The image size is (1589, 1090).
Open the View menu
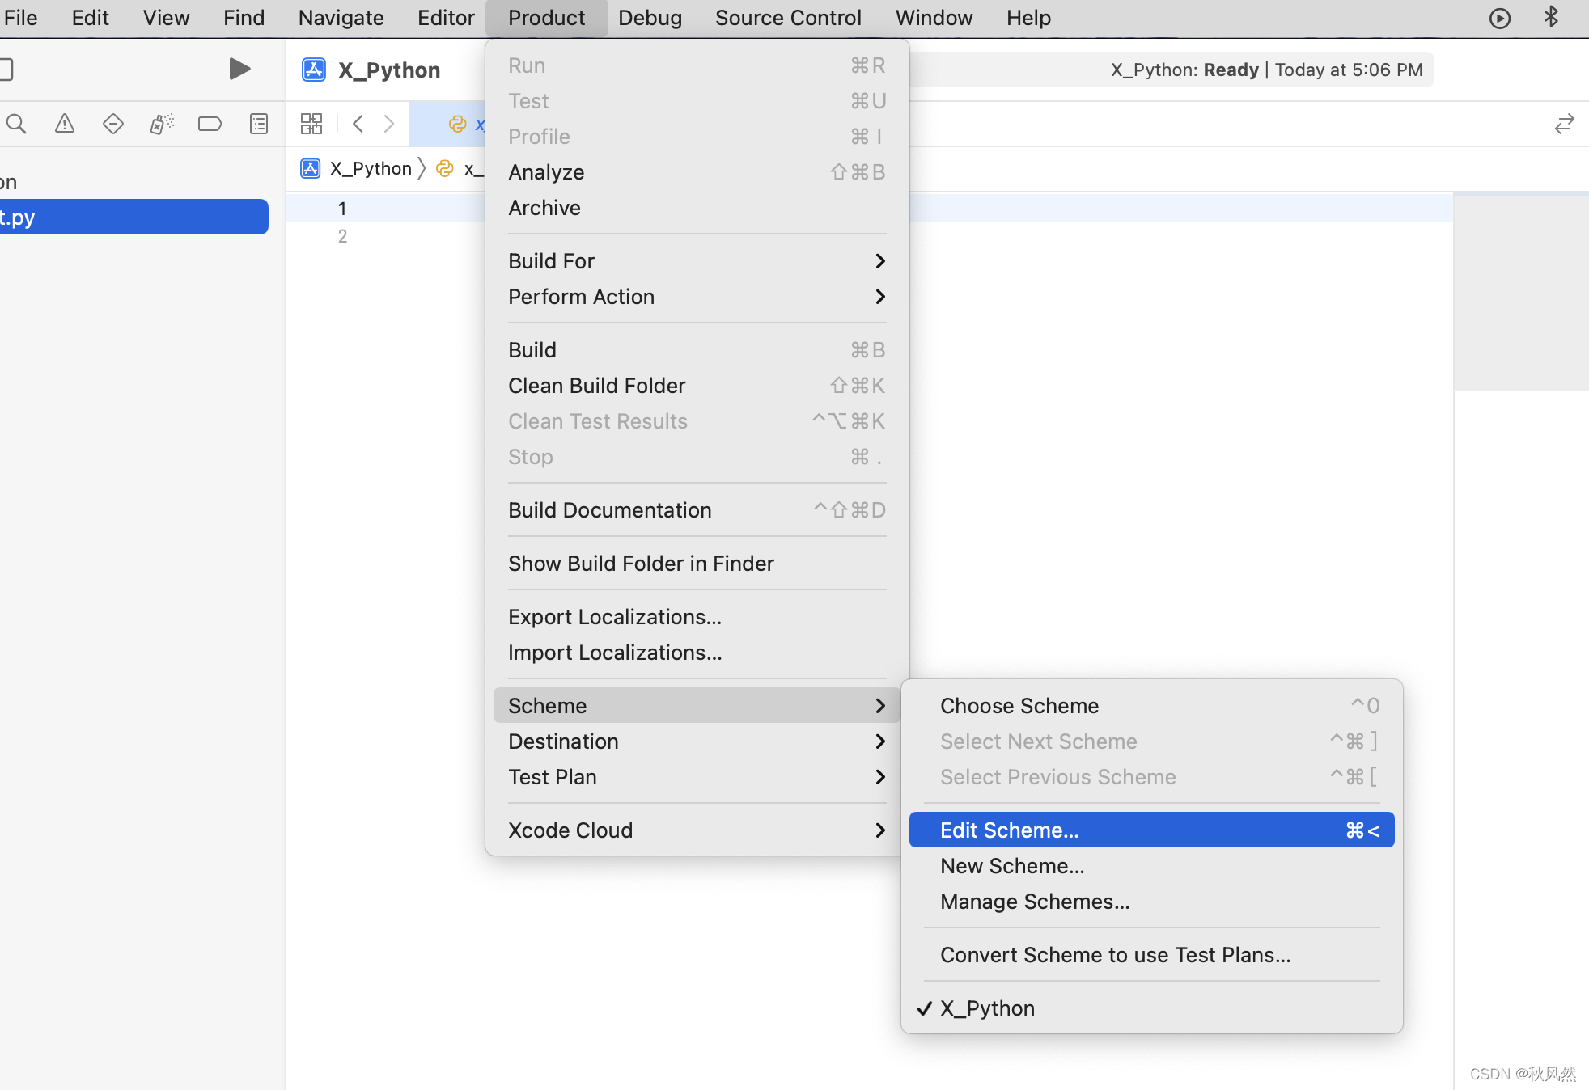[x=166, y=18]
